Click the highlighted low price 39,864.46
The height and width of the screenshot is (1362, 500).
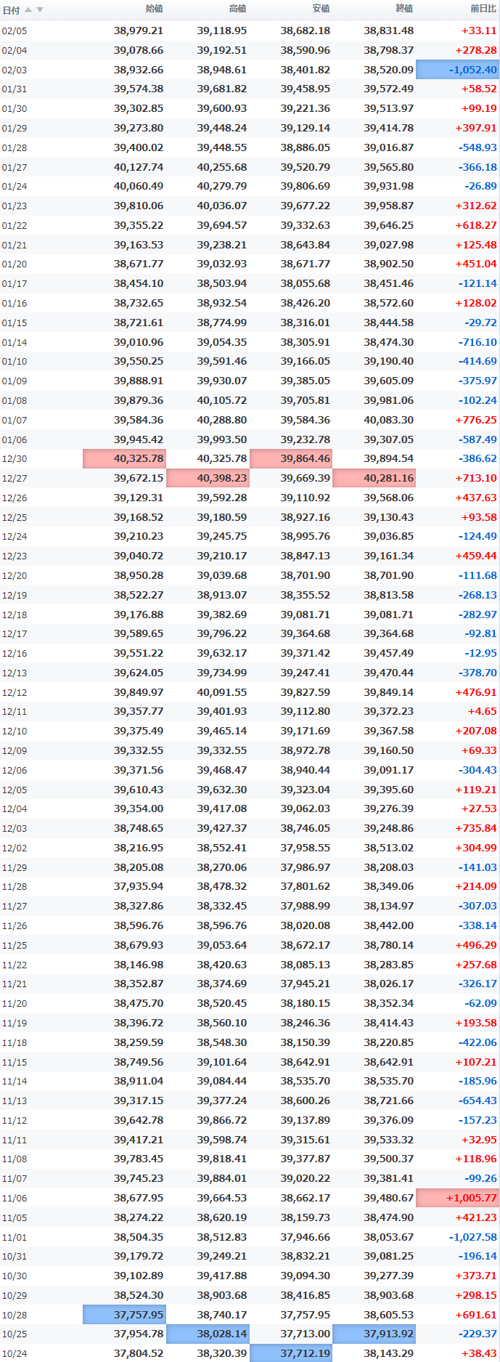291,458
